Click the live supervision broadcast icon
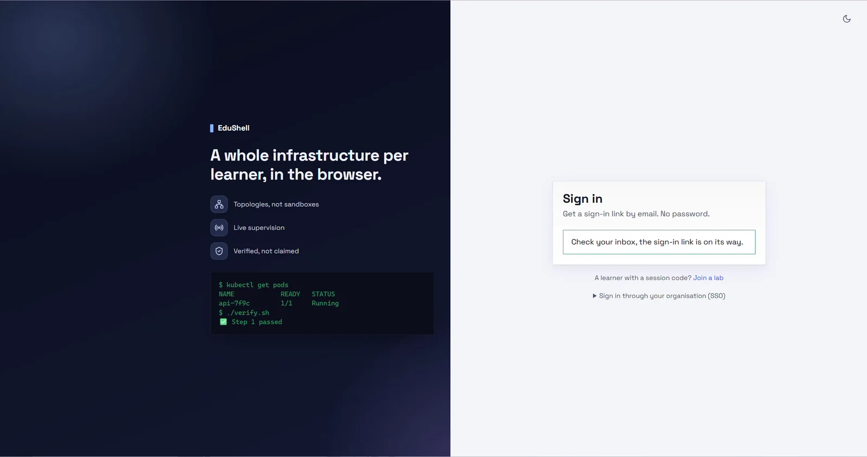867x457 pixels. pyautogui.click(x=219, y=228)
